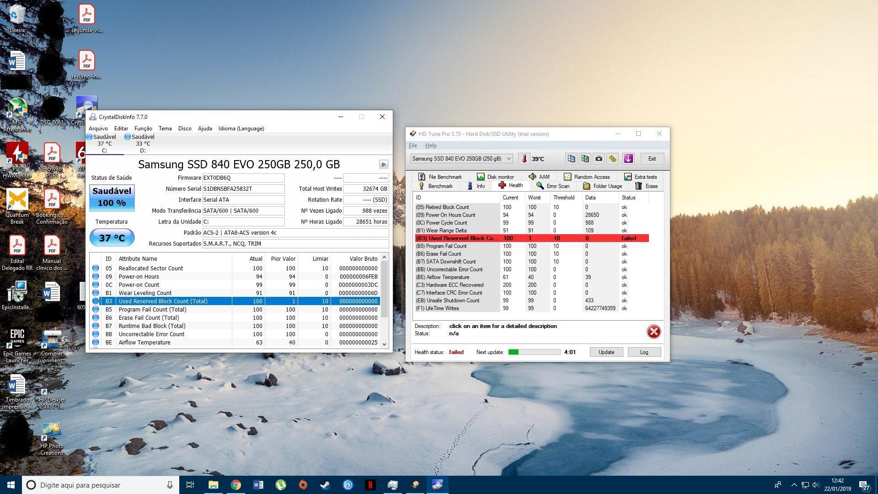The image size is (878, 494).
Task: Click the Exit button in HD Tune
Action: click(652, 159)
